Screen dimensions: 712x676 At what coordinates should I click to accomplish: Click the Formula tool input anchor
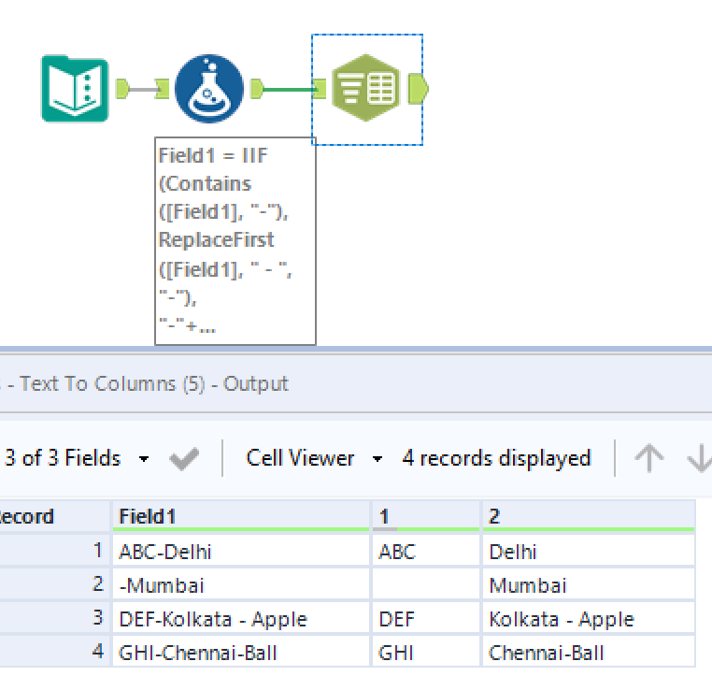(x=163, y=89)
